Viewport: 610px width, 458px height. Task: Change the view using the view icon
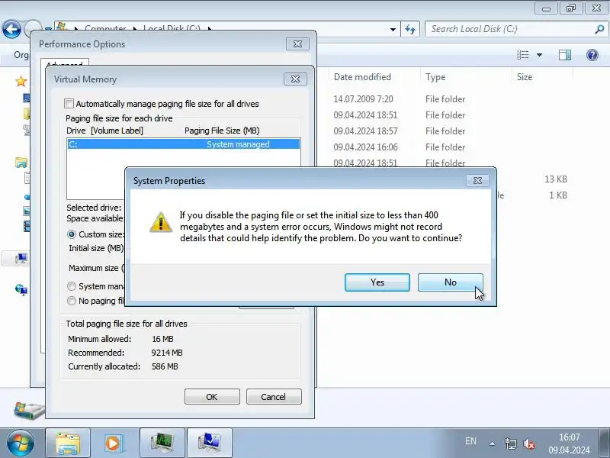click(523, 55)
